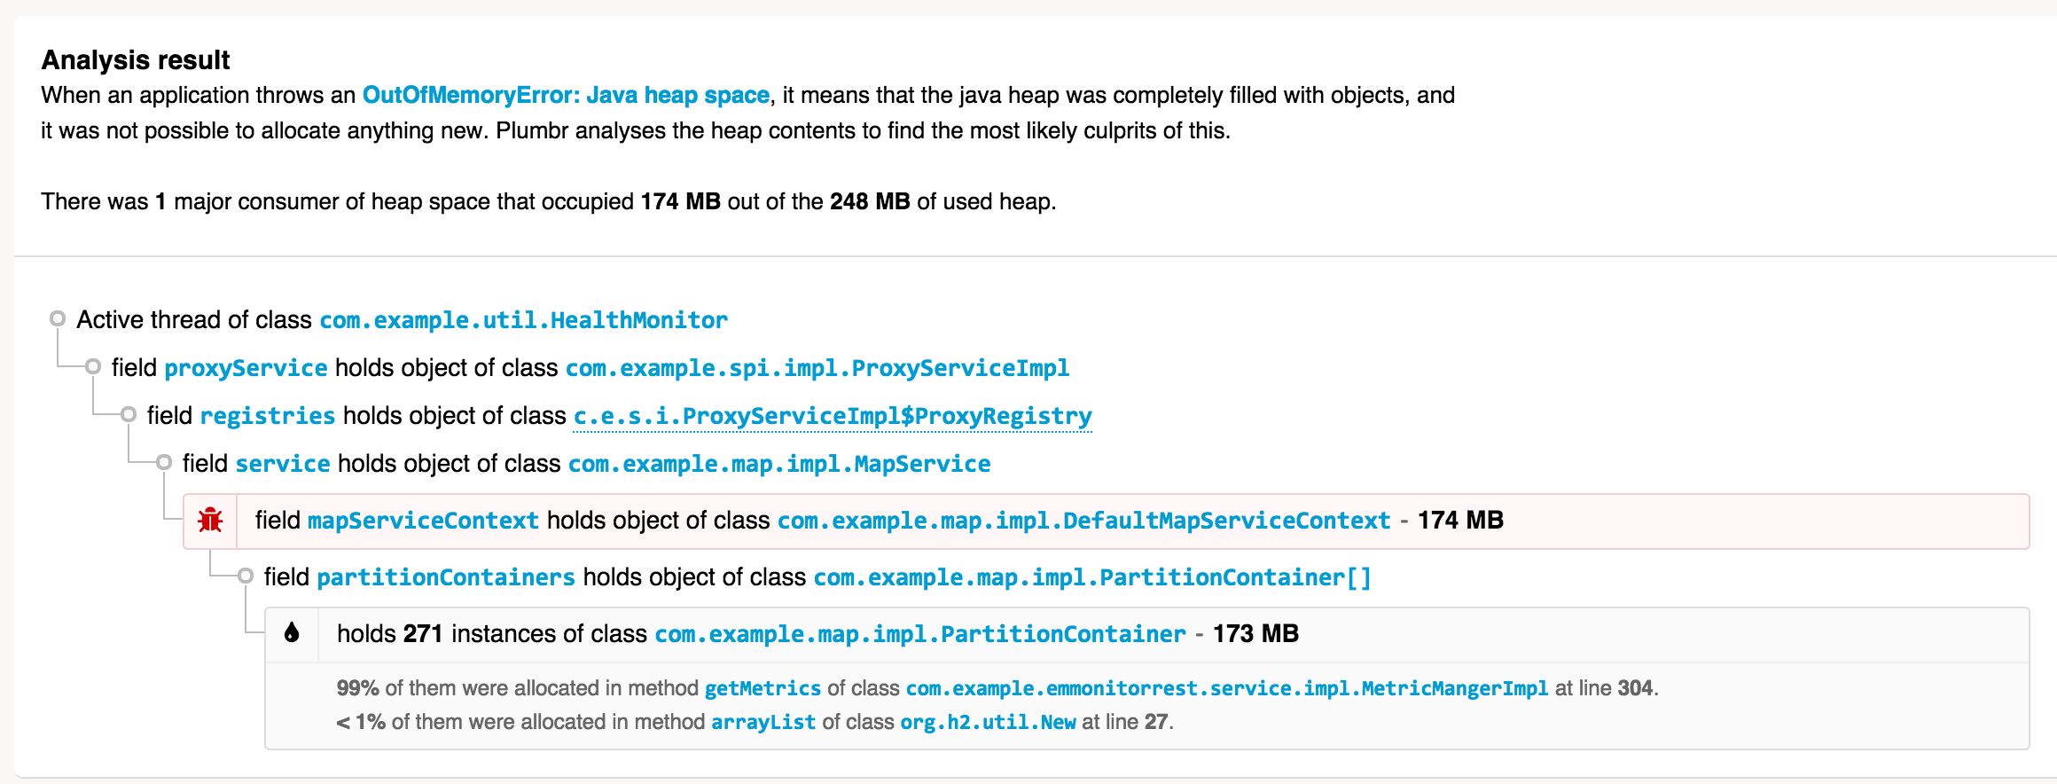Viewport: 2057px width, 784px height.
Task: Toggle the proxyService field node circle
Action: click(x=93, y=366)
